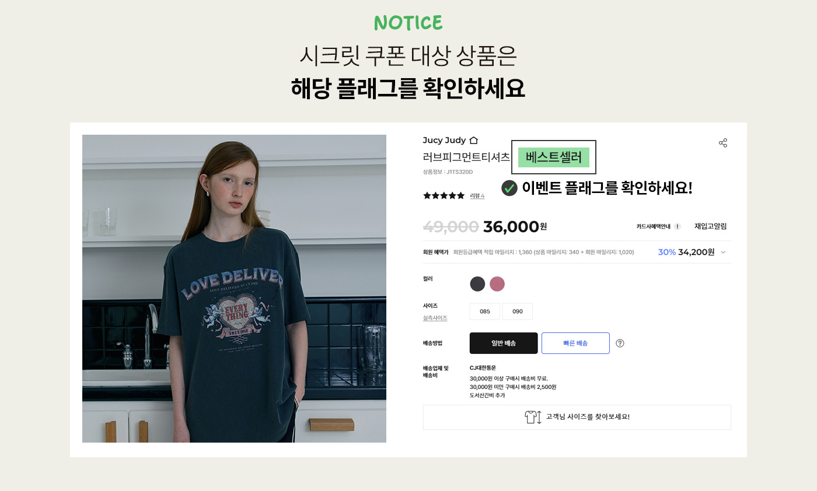
Task: Click 재입고알림 restock alert button
Action: [x=710, y=226]
